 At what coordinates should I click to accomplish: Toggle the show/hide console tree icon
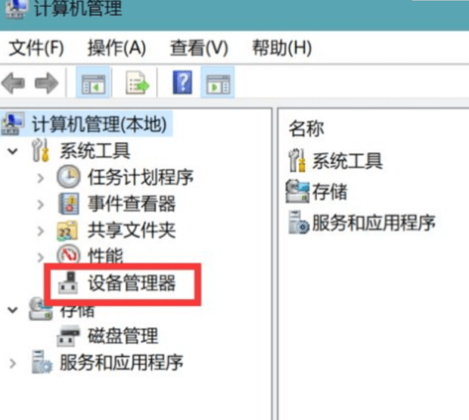coord(94,82)
